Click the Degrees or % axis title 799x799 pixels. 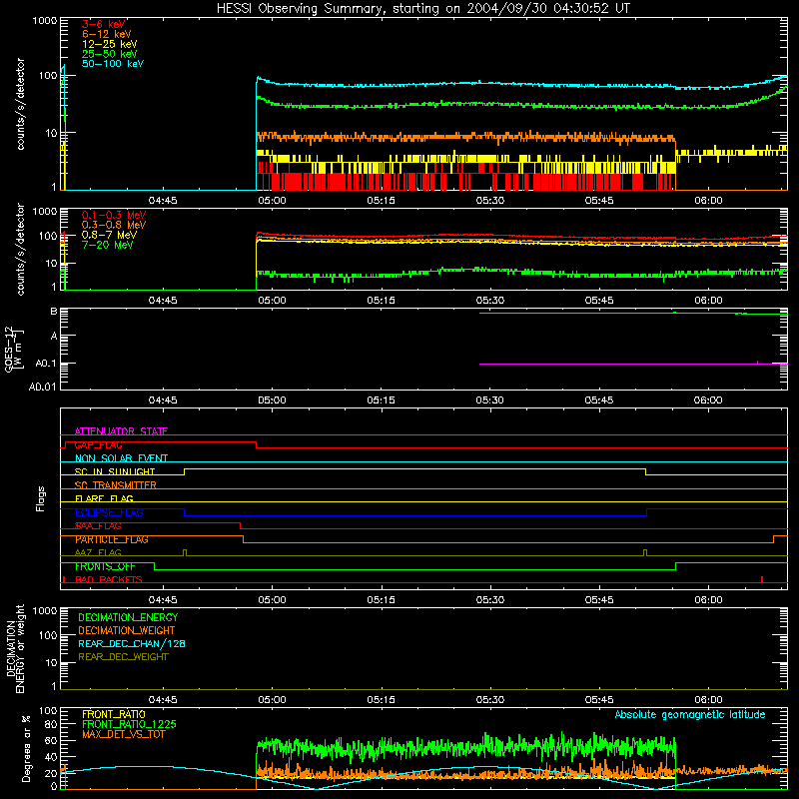click(x=26, y=748)
